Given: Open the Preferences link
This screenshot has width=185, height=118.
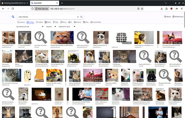Looking at the screenshot, I should (x=178, y=17).
